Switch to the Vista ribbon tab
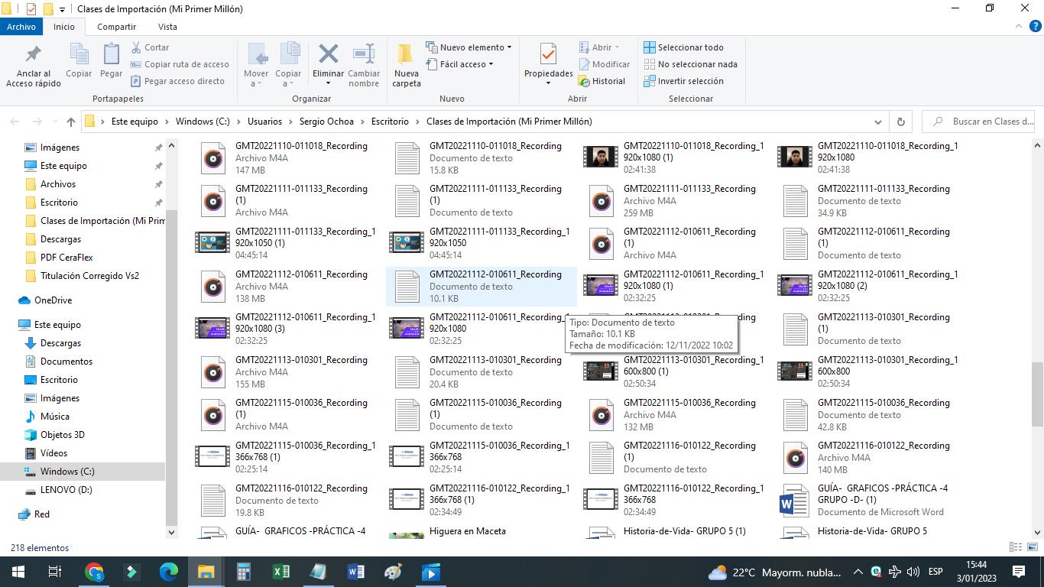The width and height of the screenshot is (1044, 587). pos(167,27)
